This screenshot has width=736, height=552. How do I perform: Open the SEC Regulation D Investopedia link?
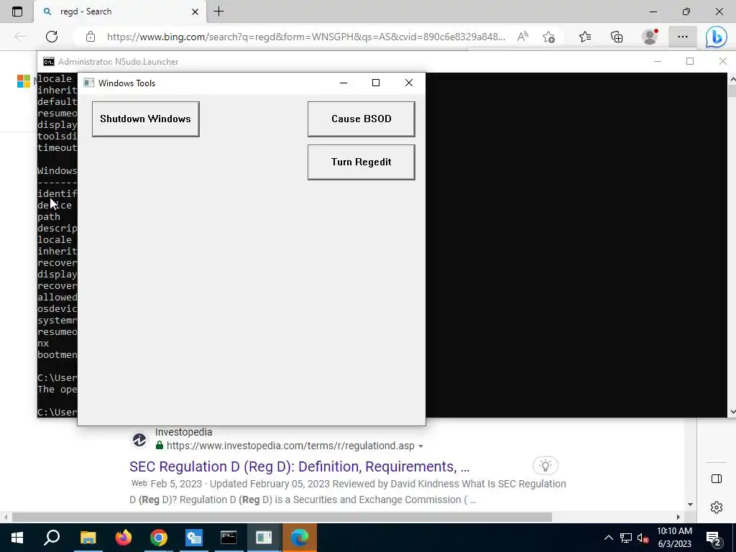(x=300, y=466)
